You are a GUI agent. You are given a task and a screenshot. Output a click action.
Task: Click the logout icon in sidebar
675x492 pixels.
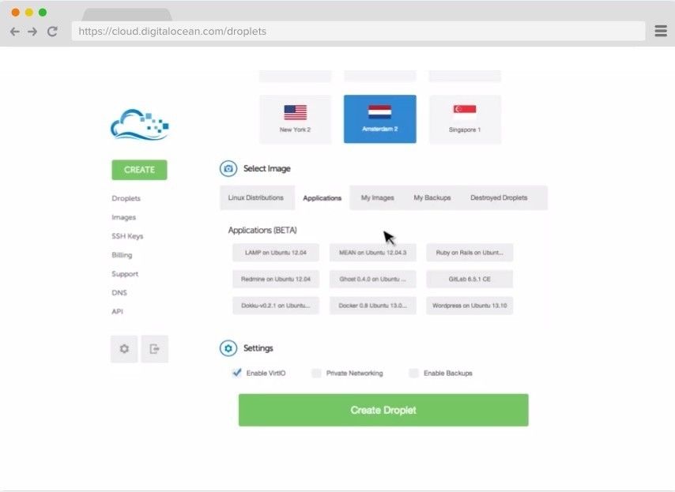point(155,349)
